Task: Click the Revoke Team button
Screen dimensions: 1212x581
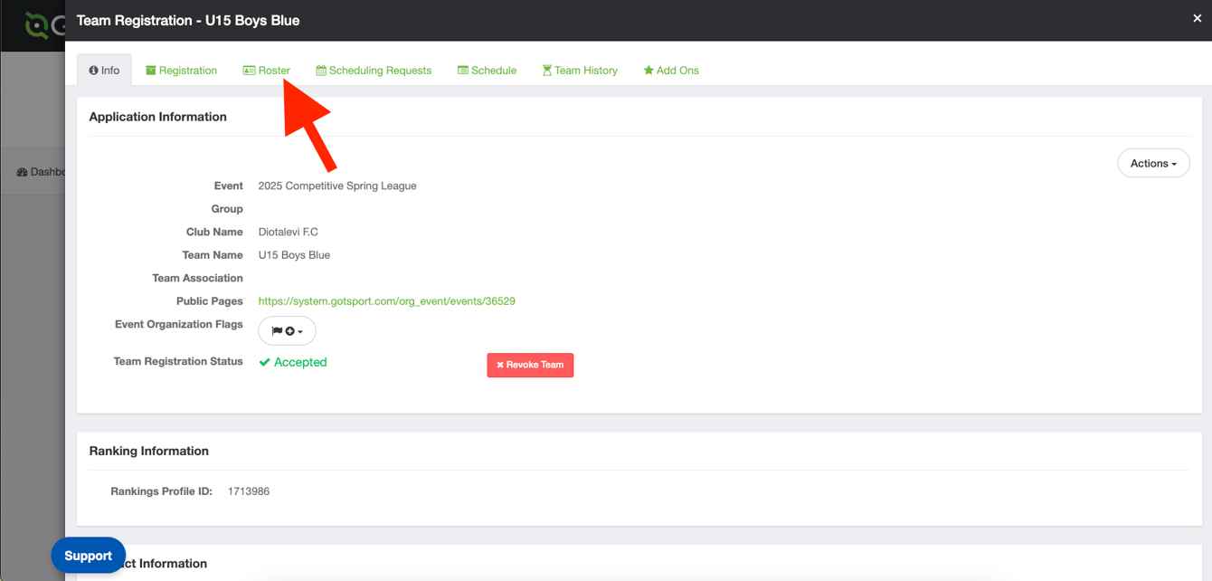Action: [530, 365]
